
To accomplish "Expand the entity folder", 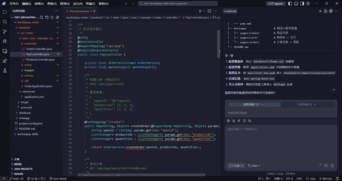I will (x=28, y=65).
